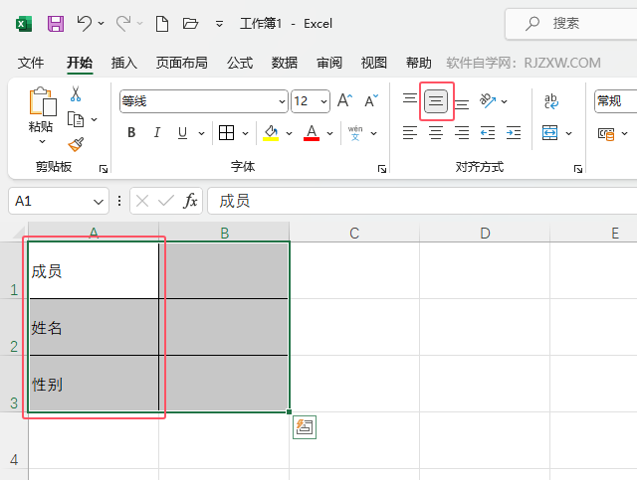Viewport: 637px width, 480px height.
Task: Click accounting number format icon
Action: pyautogui.click(x=606, y=133)
